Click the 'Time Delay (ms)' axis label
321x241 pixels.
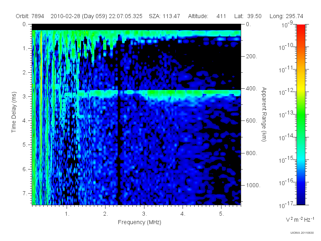pos(14,112)
